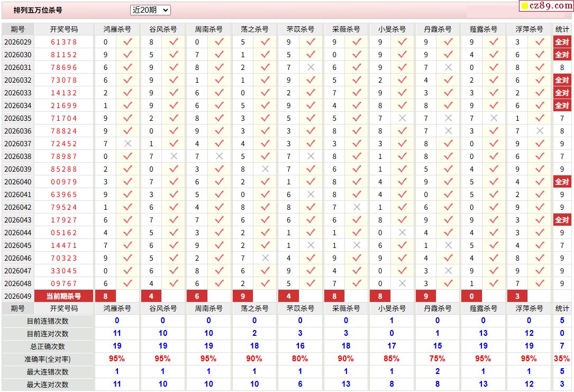The height and width of the screenshot is (392, 574).
Task: Click gray cross for 小旻杀号 in period 2026044
Action: [x=402, y=233]
